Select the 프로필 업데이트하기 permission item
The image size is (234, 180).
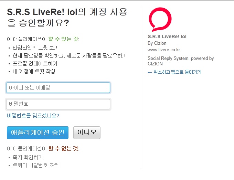tap(35, 64)
